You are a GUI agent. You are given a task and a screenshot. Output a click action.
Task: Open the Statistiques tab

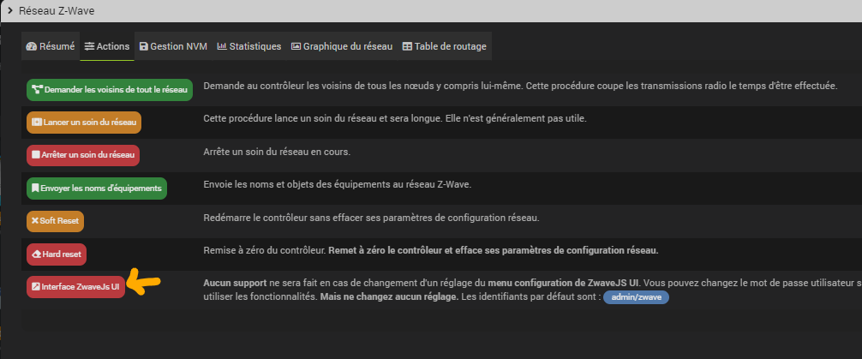pyautogui.click(x=249, y=47)
